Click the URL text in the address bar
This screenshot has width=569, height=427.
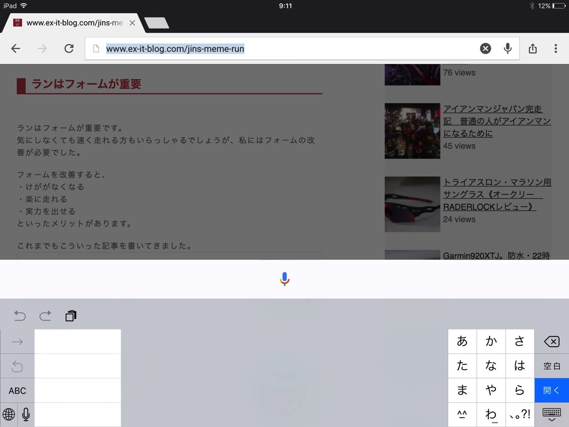point(175,49)
